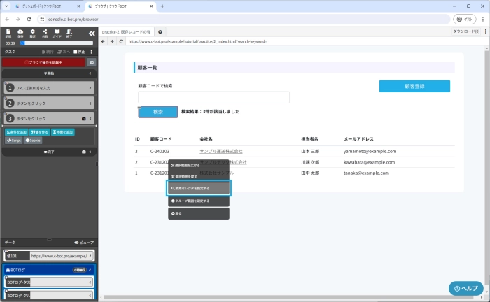Image resolution: width=490 pixels, height=302 pixels.
Task: Toggle the ビューア eye icon
Action: tap(83, 242)
